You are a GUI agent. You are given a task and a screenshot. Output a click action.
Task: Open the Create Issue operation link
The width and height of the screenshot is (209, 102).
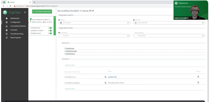point(70,48)
